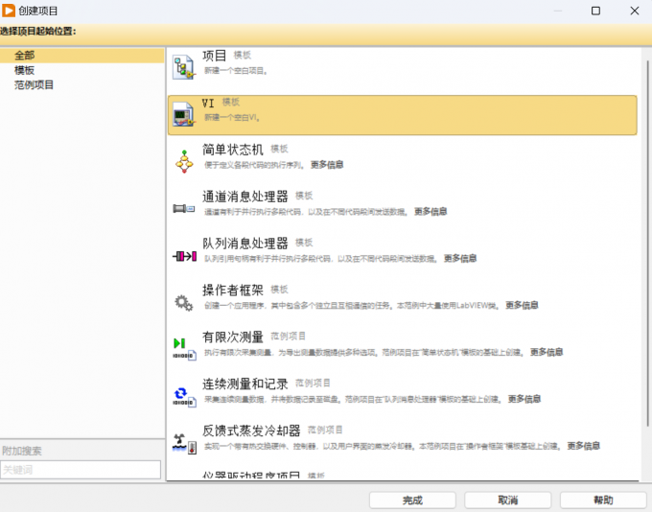
Task: Open 更多信息 link for 简单状态机
Action: [x=327, y=165]
